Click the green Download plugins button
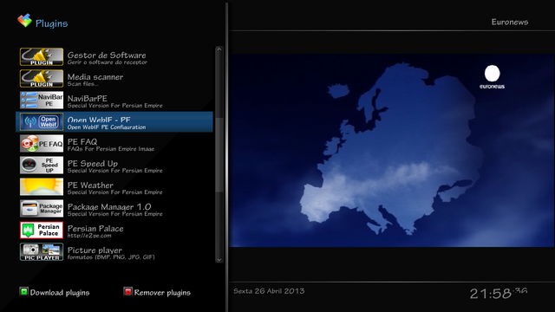555x312 pixels. [x=23, y=292]
